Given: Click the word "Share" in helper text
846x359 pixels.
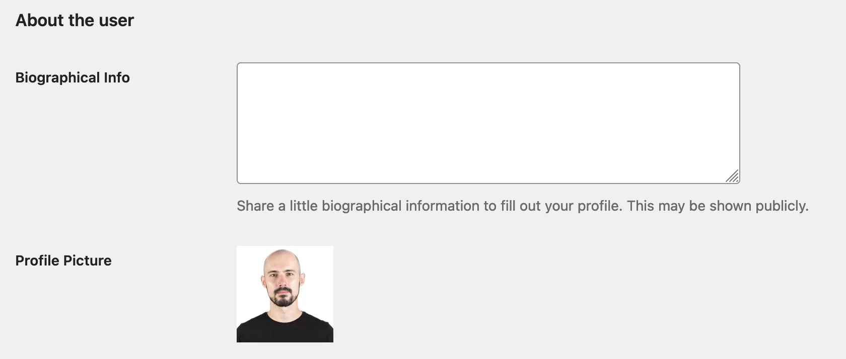Looking at the screenshot, I should tap(255, 206).
